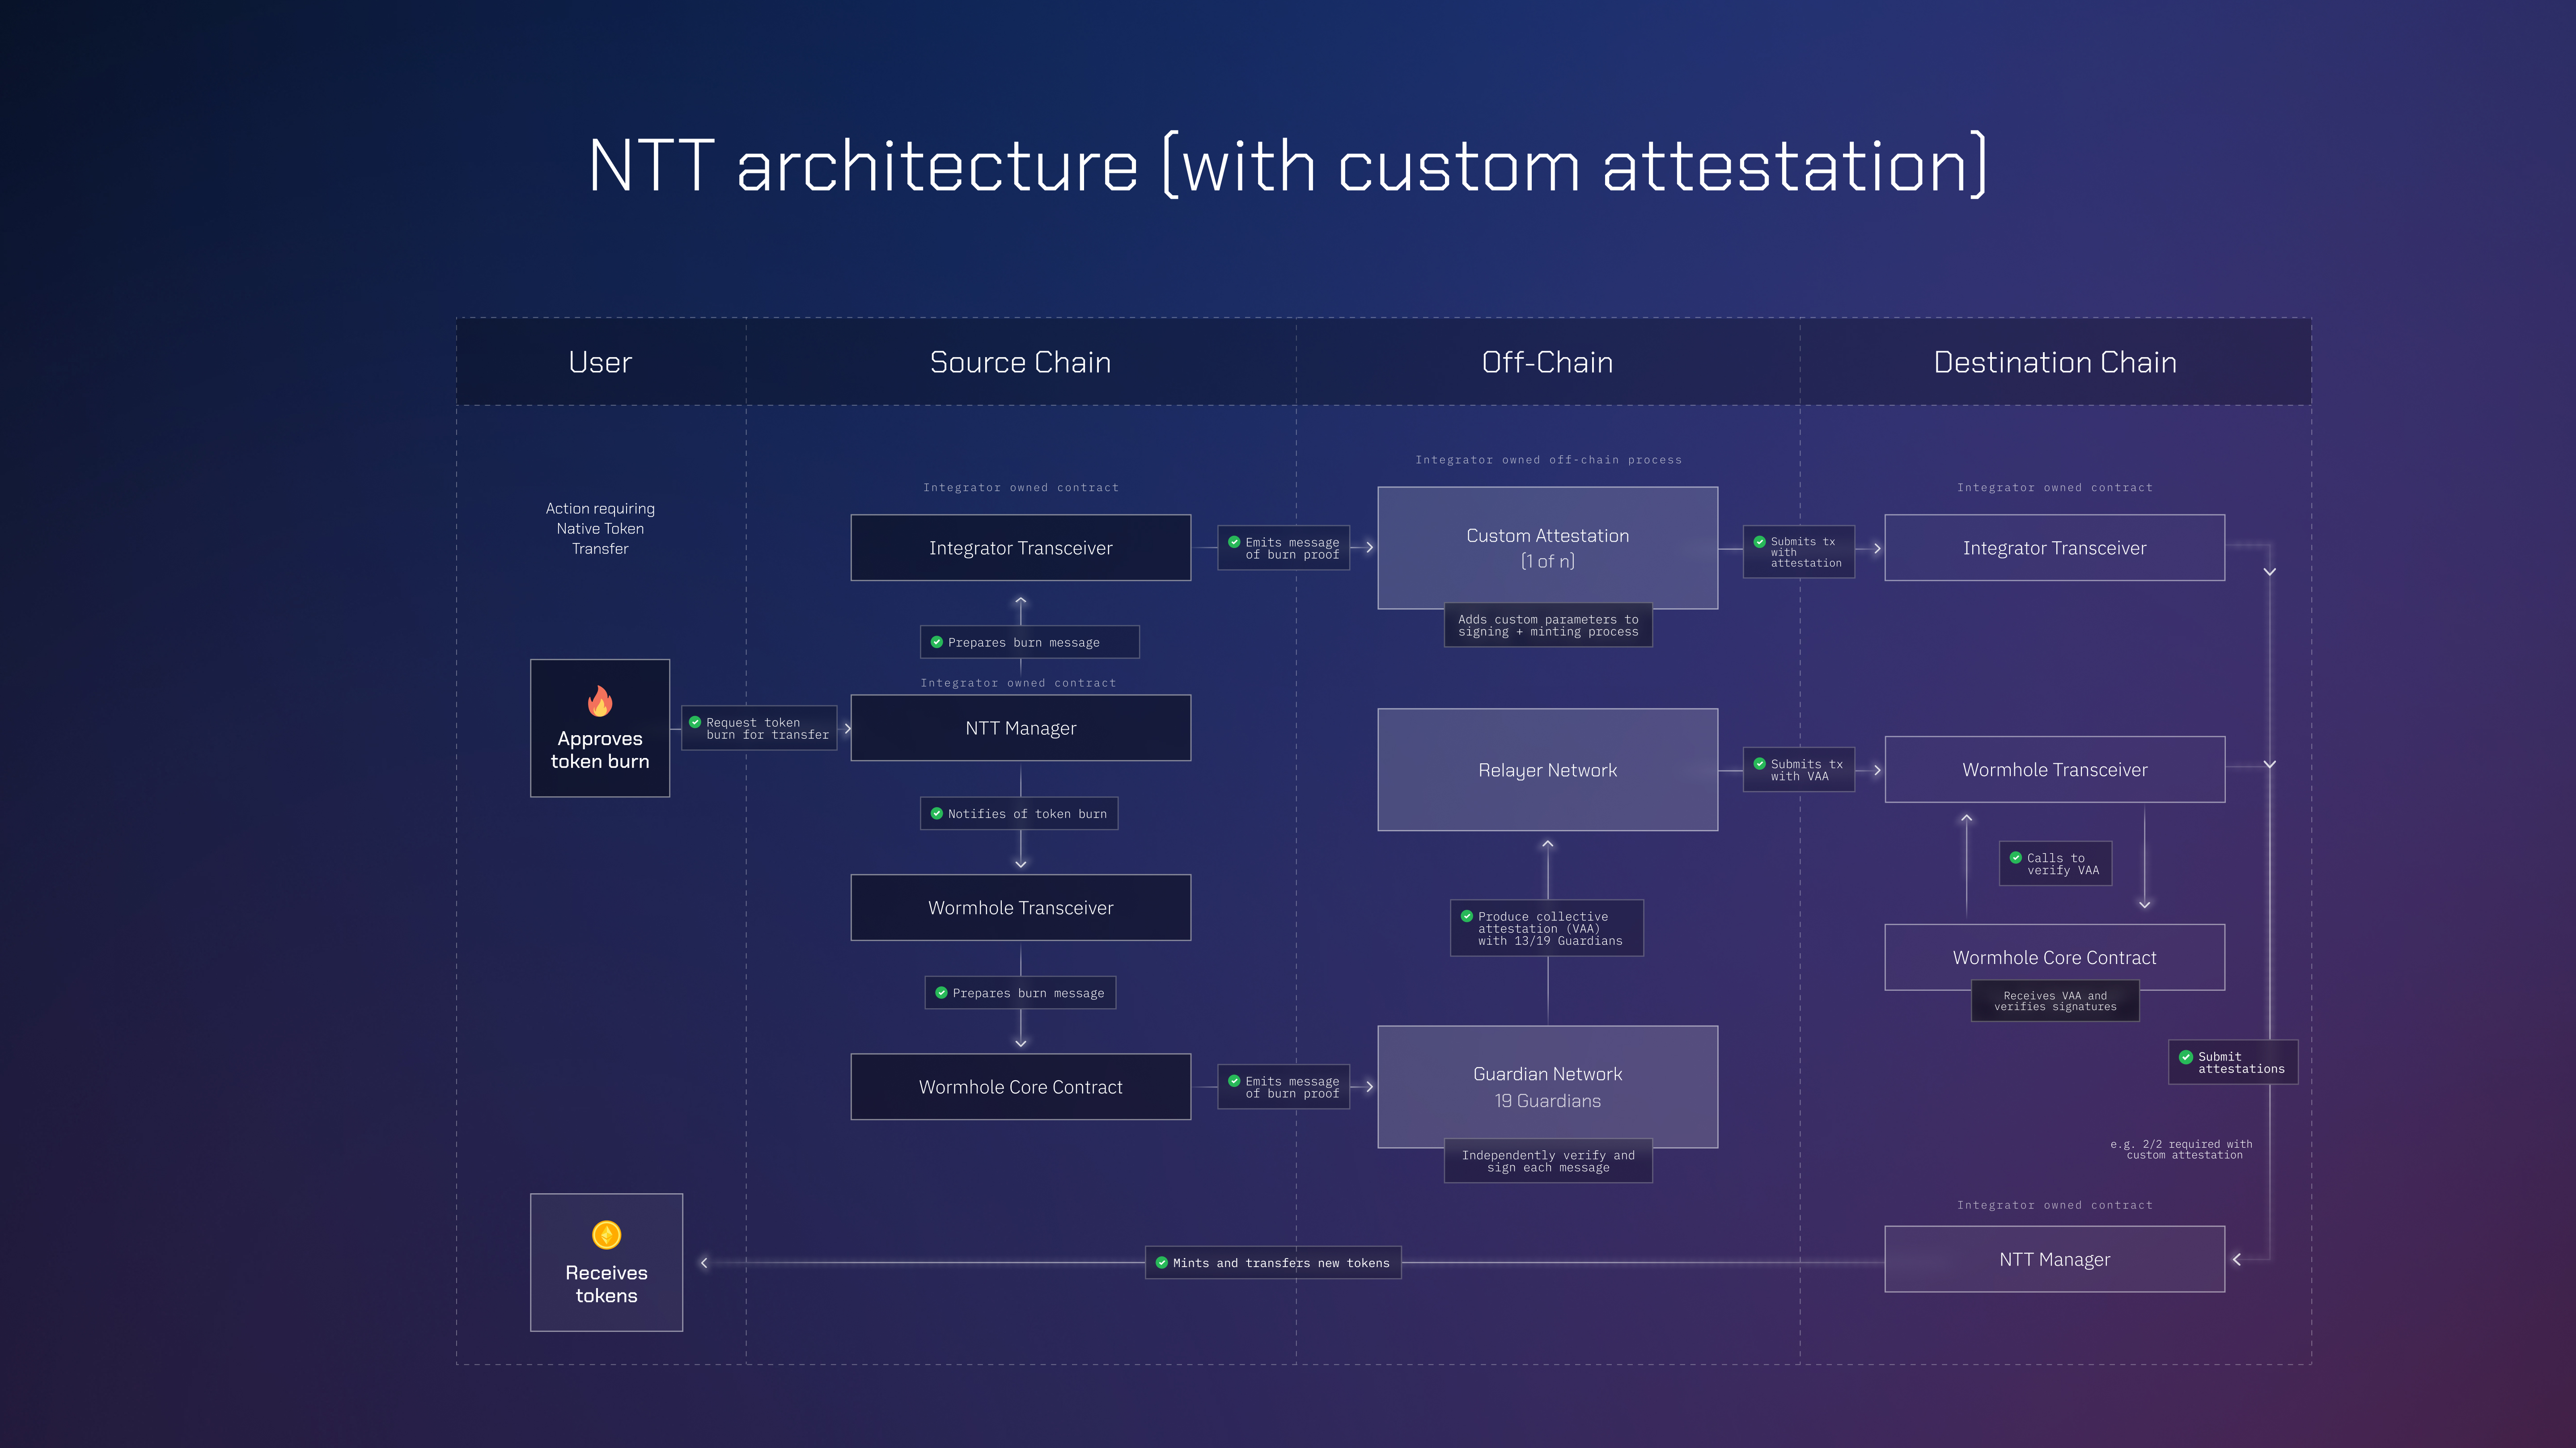Click the Receives tokens box
This screenshot has height=1448, width=2576.
tap(607, 1262)
